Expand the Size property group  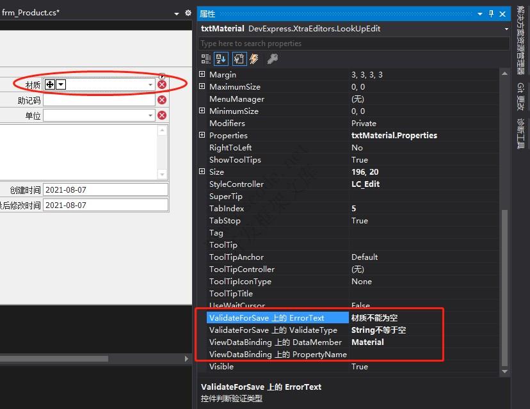202,172
